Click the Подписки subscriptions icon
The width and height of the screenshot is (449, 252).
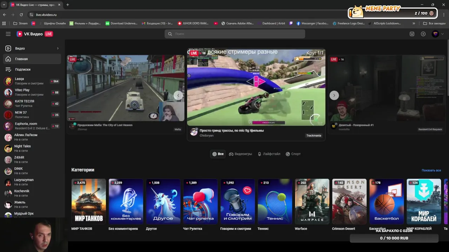[8, 69]
